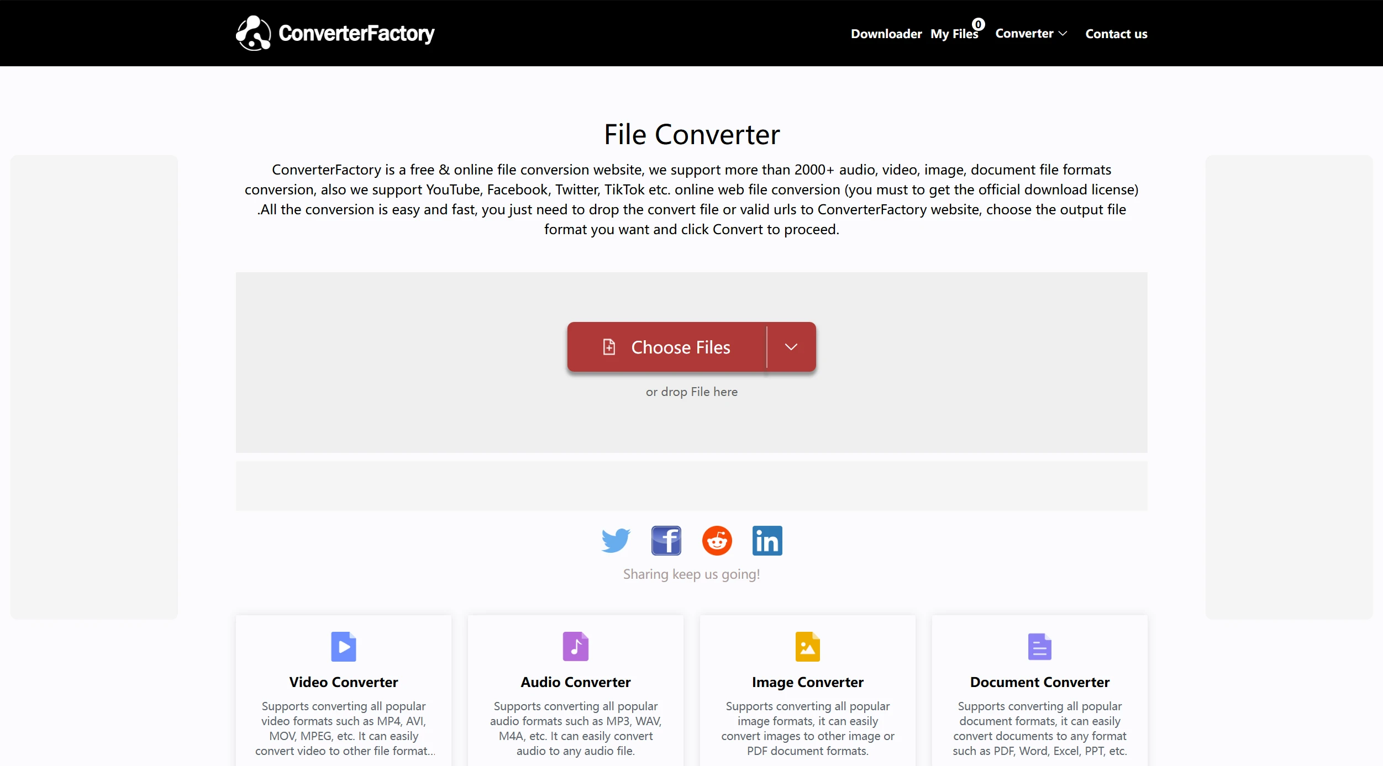Click the My Files count badge
Viewport: 1383px width, 766px height.
point(978,24)
